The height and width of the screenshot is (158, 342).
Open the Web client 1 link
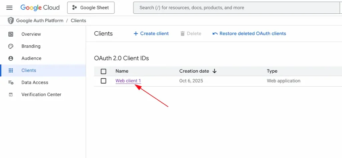coord(128,81)
